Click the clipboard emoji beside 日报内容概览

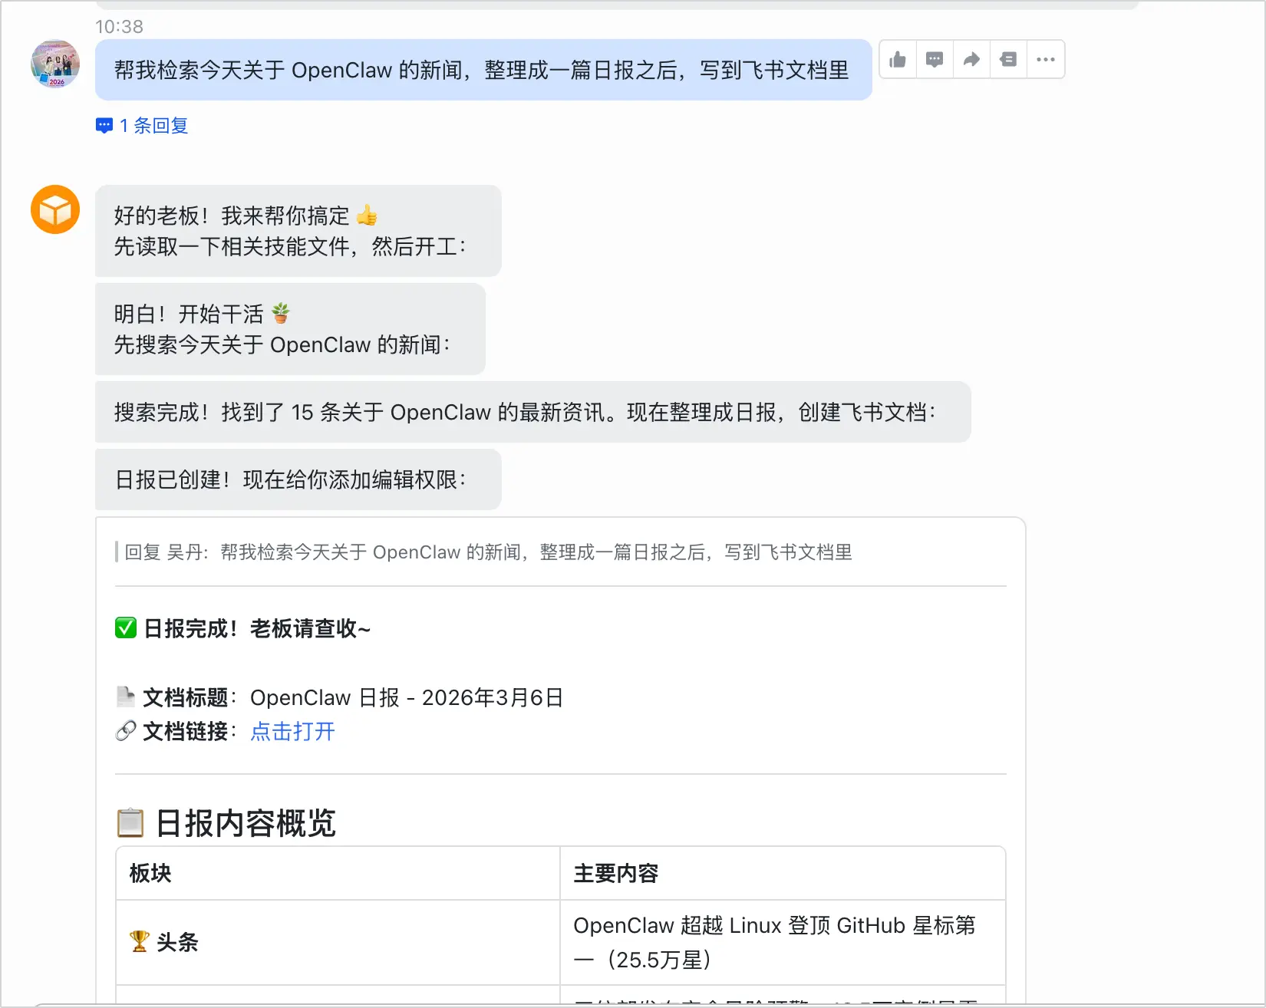coord(130,823)
